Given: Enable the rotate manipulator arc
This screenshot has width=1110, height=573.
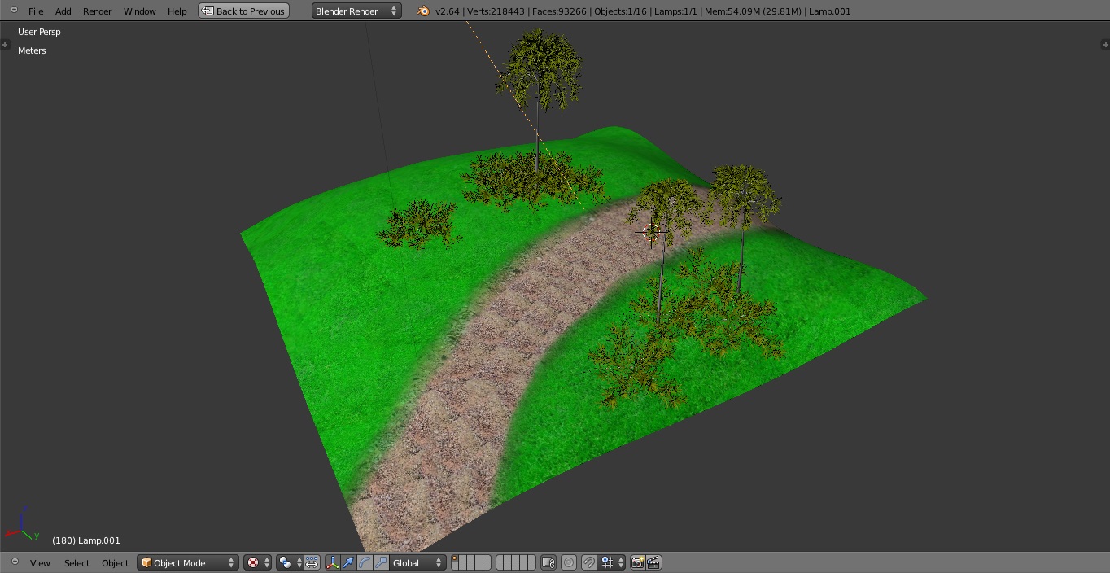Looking at the screenshot, I should coord(365,562).
